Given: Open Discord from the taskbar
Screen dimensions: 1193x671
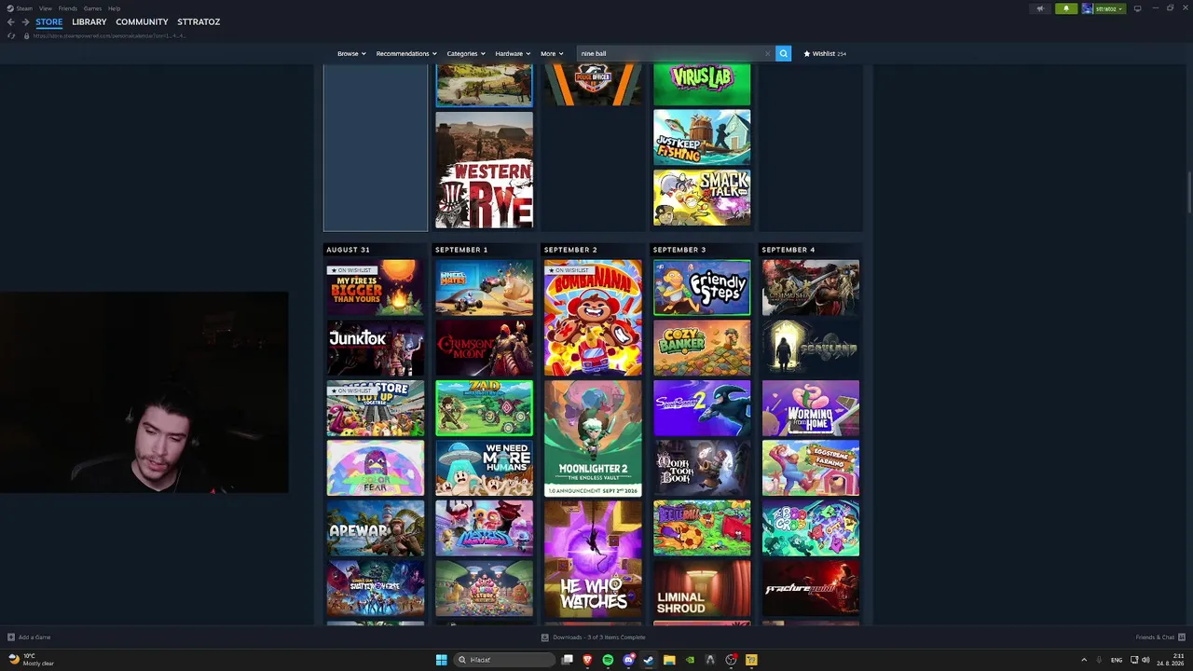Looking at the screenshot, I should click(628, 660).
